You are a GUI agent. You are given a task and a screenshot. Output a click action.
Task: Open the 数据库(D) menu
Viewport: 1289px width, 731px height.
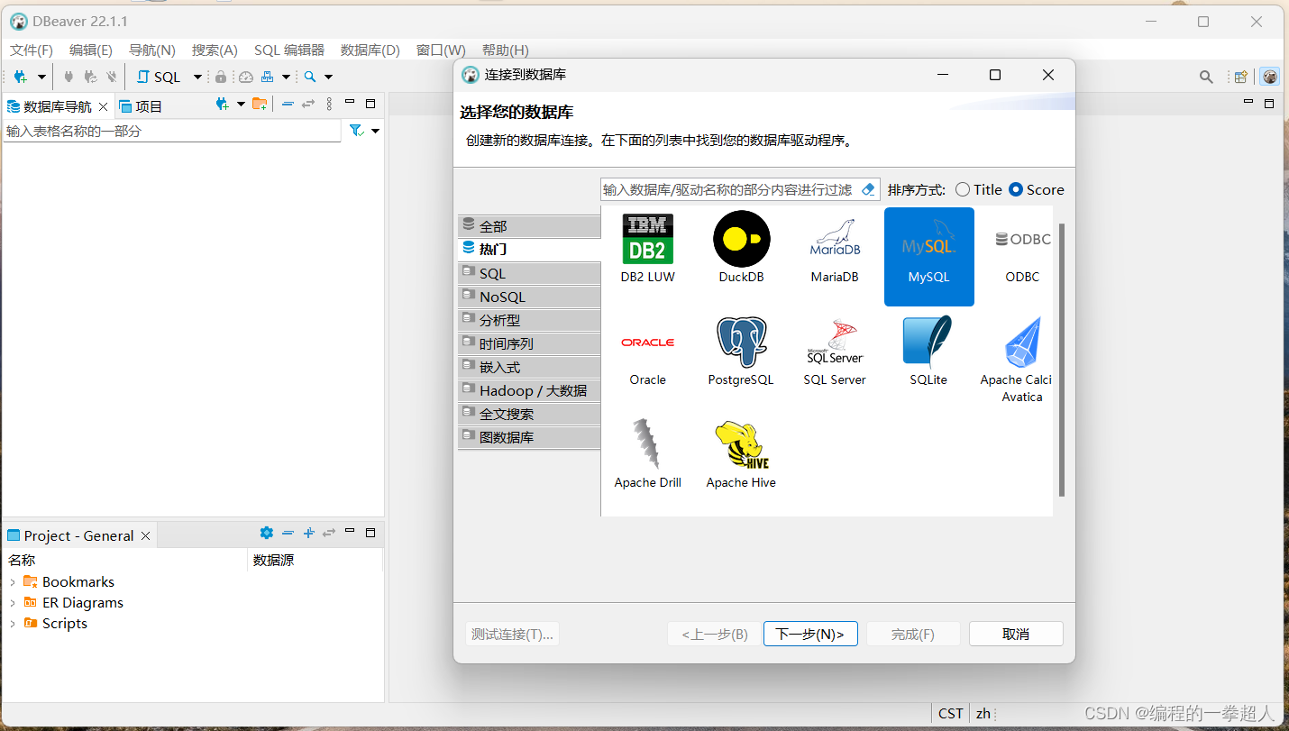coord(370,50)
